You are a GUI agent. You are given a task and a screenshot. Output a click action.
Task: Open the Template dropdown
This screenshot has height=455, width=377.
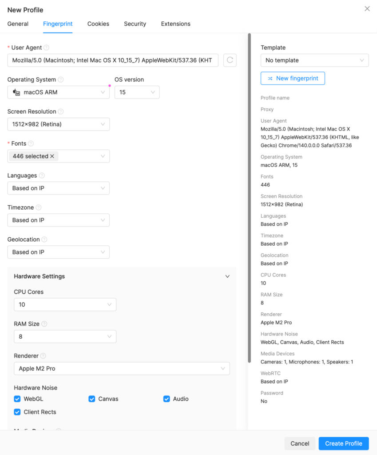coord(314,60)
